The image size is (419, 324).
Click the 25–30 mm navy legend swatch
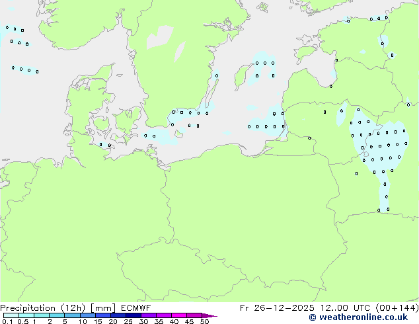click(x=133, y=315)
